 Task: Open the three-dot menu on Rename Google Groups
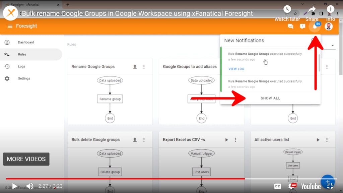(x=144, y=66)
